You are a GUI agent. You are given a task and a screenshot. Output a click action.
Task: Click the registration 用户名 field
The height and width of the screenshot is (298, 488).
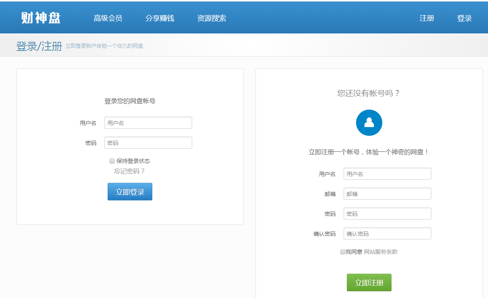[387, 174]
